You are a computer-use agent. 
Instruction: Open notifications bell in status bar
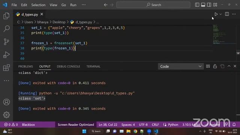(x=234, y=124)
